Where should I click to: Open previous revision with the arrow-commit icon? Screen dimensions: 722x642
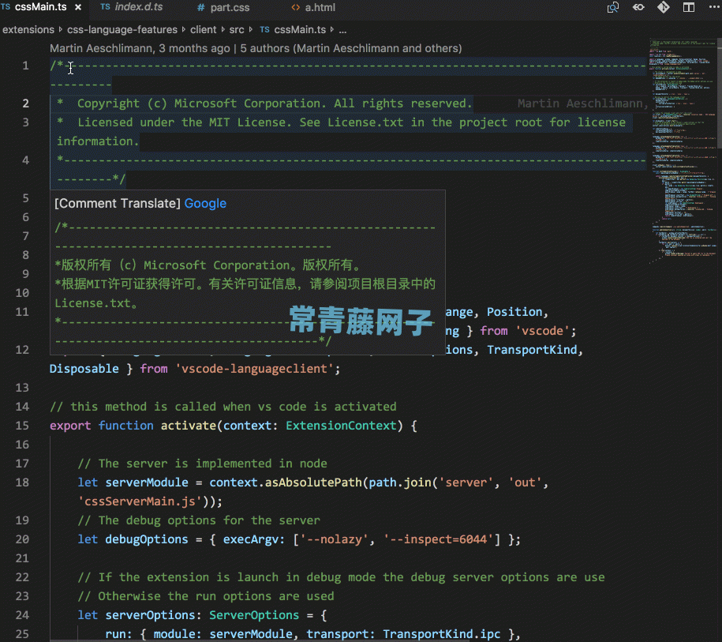point(638,7)
